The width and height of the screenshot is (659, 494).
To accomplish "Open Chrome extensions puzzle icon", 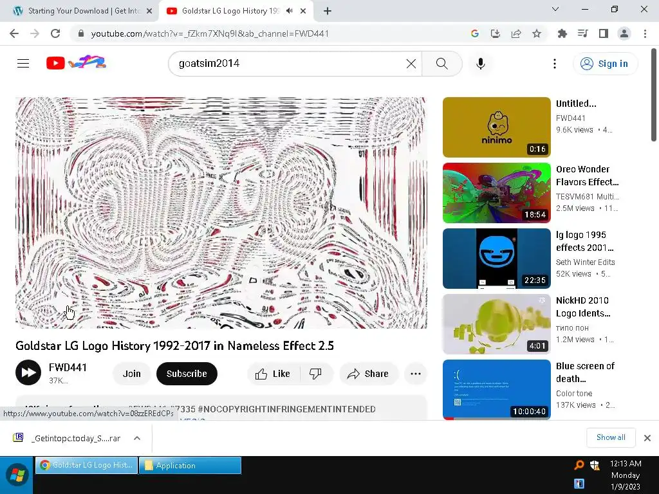I will point(562,33).
